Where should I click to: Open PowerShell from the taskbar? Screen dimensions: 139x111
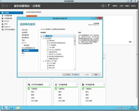12,108
